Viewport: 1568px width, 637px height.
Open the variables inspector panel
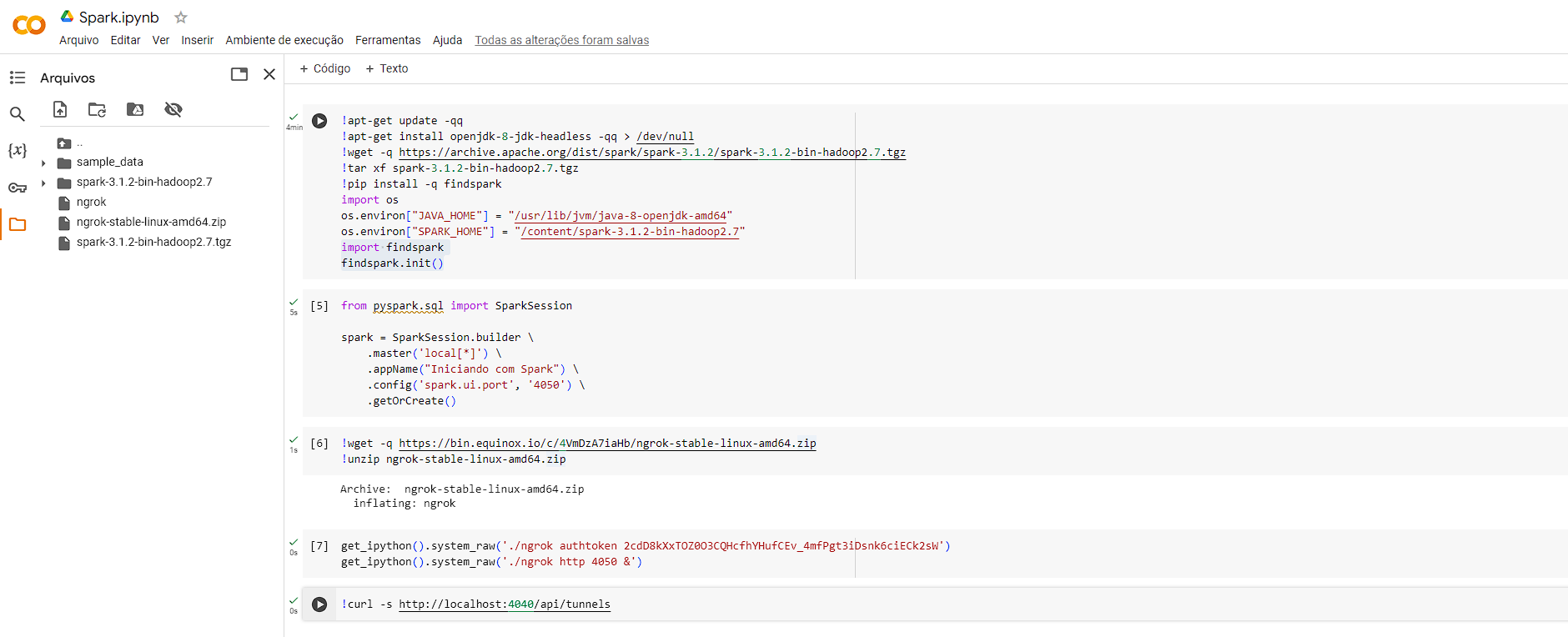point(18,150)
